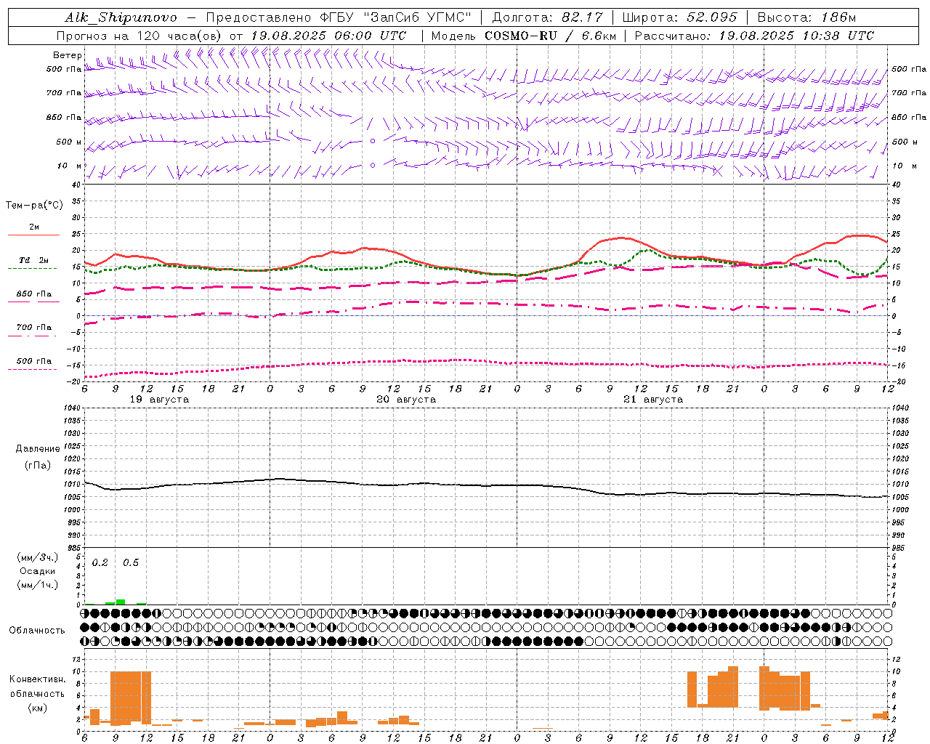Screen dimensions: 930x744
Task: Click the 'Высота: 186м' header text
Action: click(806, 17)
